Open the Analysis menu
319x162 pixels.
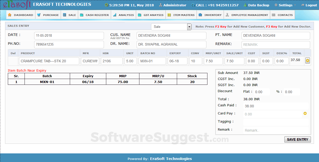tap(123, 15)
